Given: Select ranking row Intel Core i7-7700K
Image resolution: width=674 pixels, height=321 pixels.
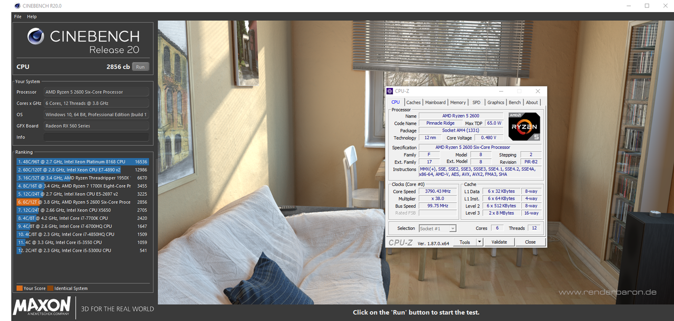Looking at the screenshot, I should [x=83, y=218].
